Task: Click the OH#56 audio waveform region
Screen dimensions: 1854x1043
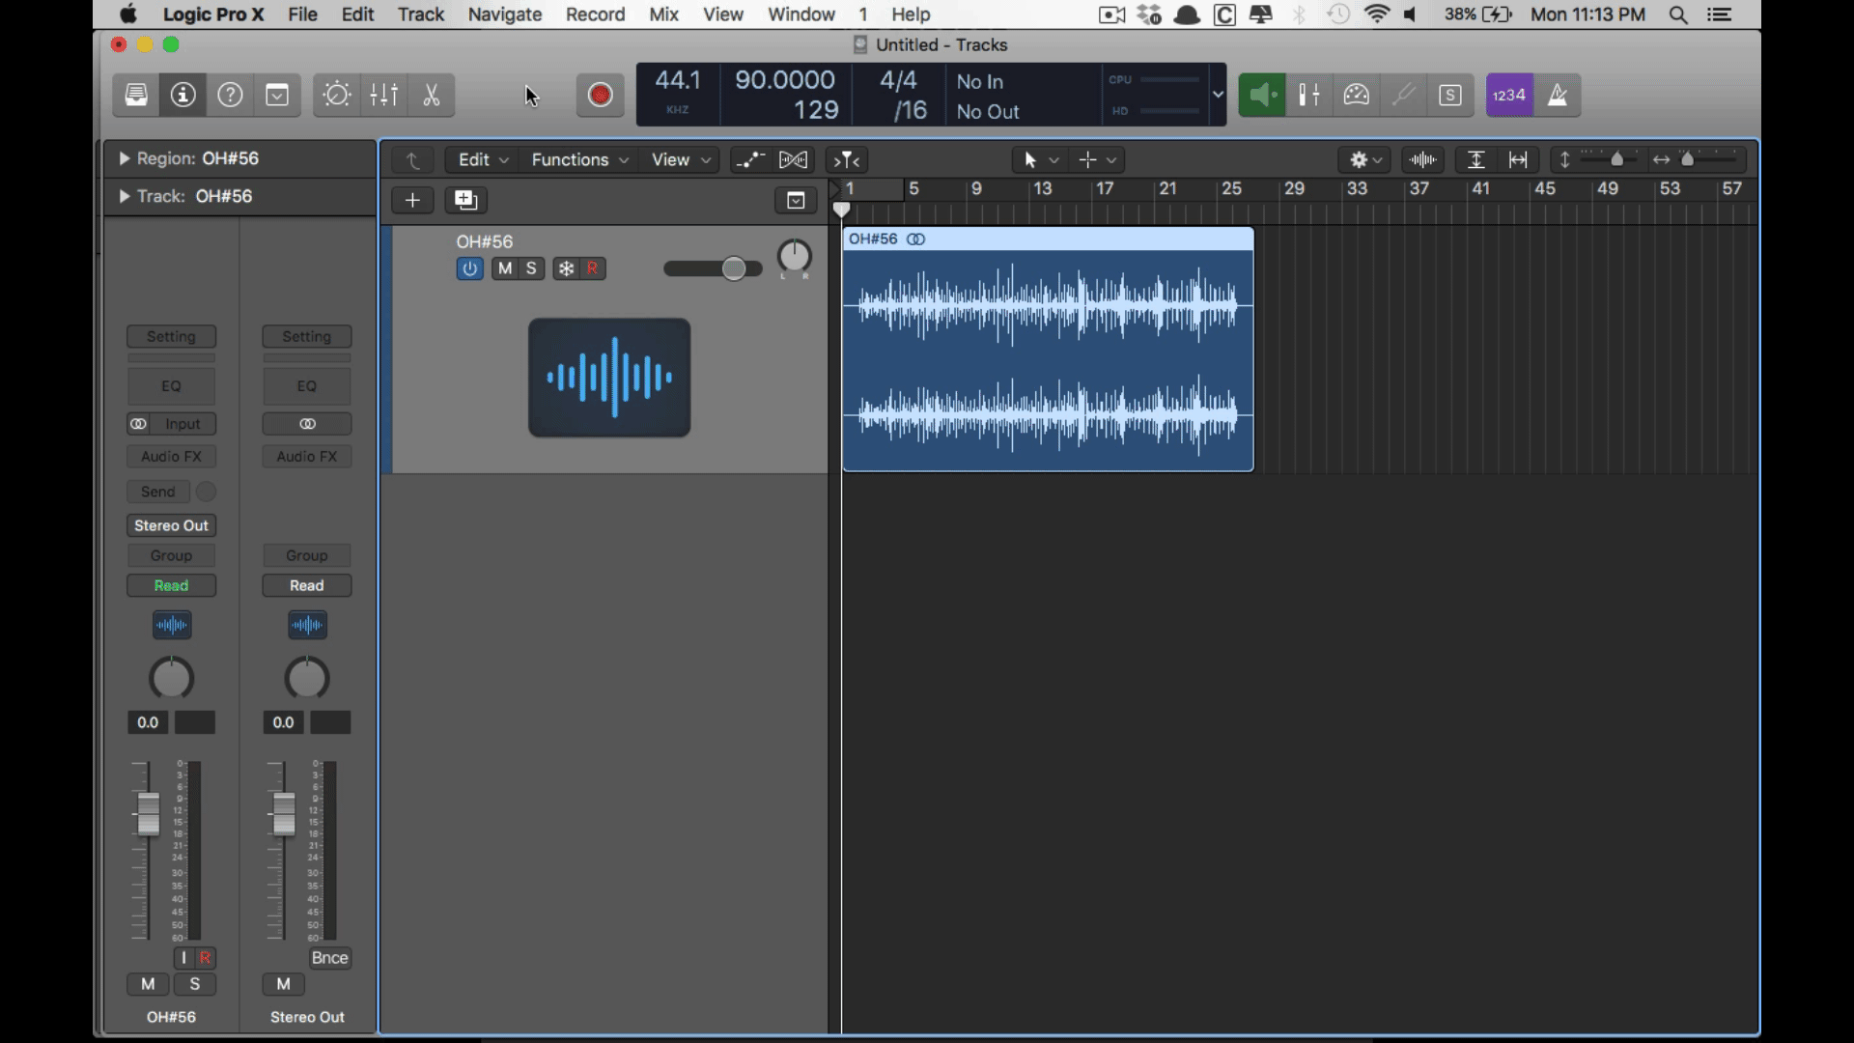Action: [x=1047, y=351]
